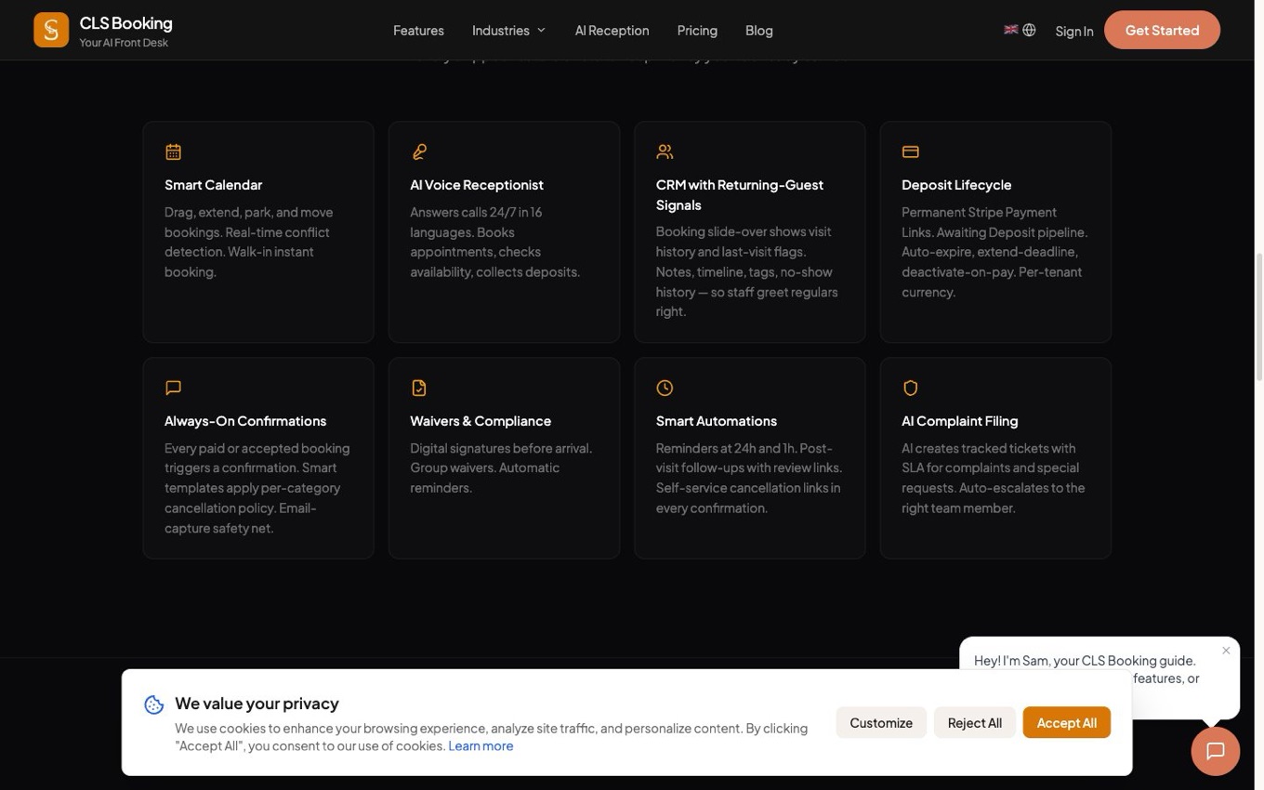This screenshot has height=790, width=1264.
Task: Click the page vertical scrollbar thumb
Action: [1259, 317]
